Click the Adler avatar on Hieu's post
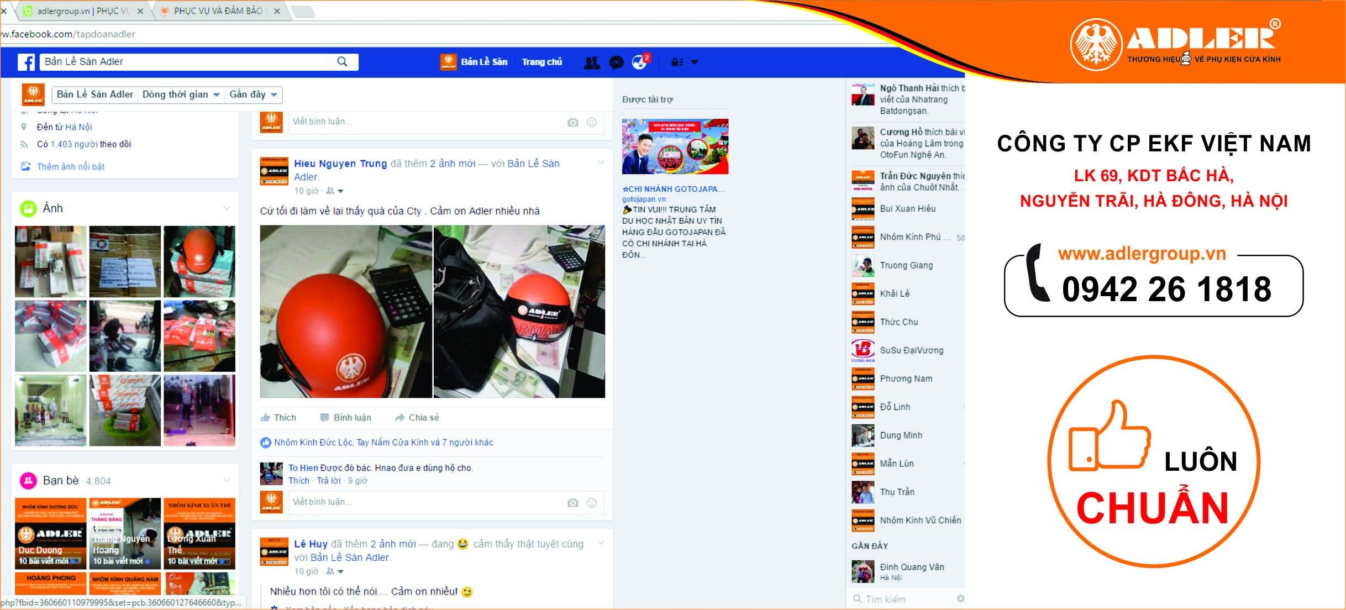Image resolution: width=1346 pixels, height=610 pixels. [274, 171]
